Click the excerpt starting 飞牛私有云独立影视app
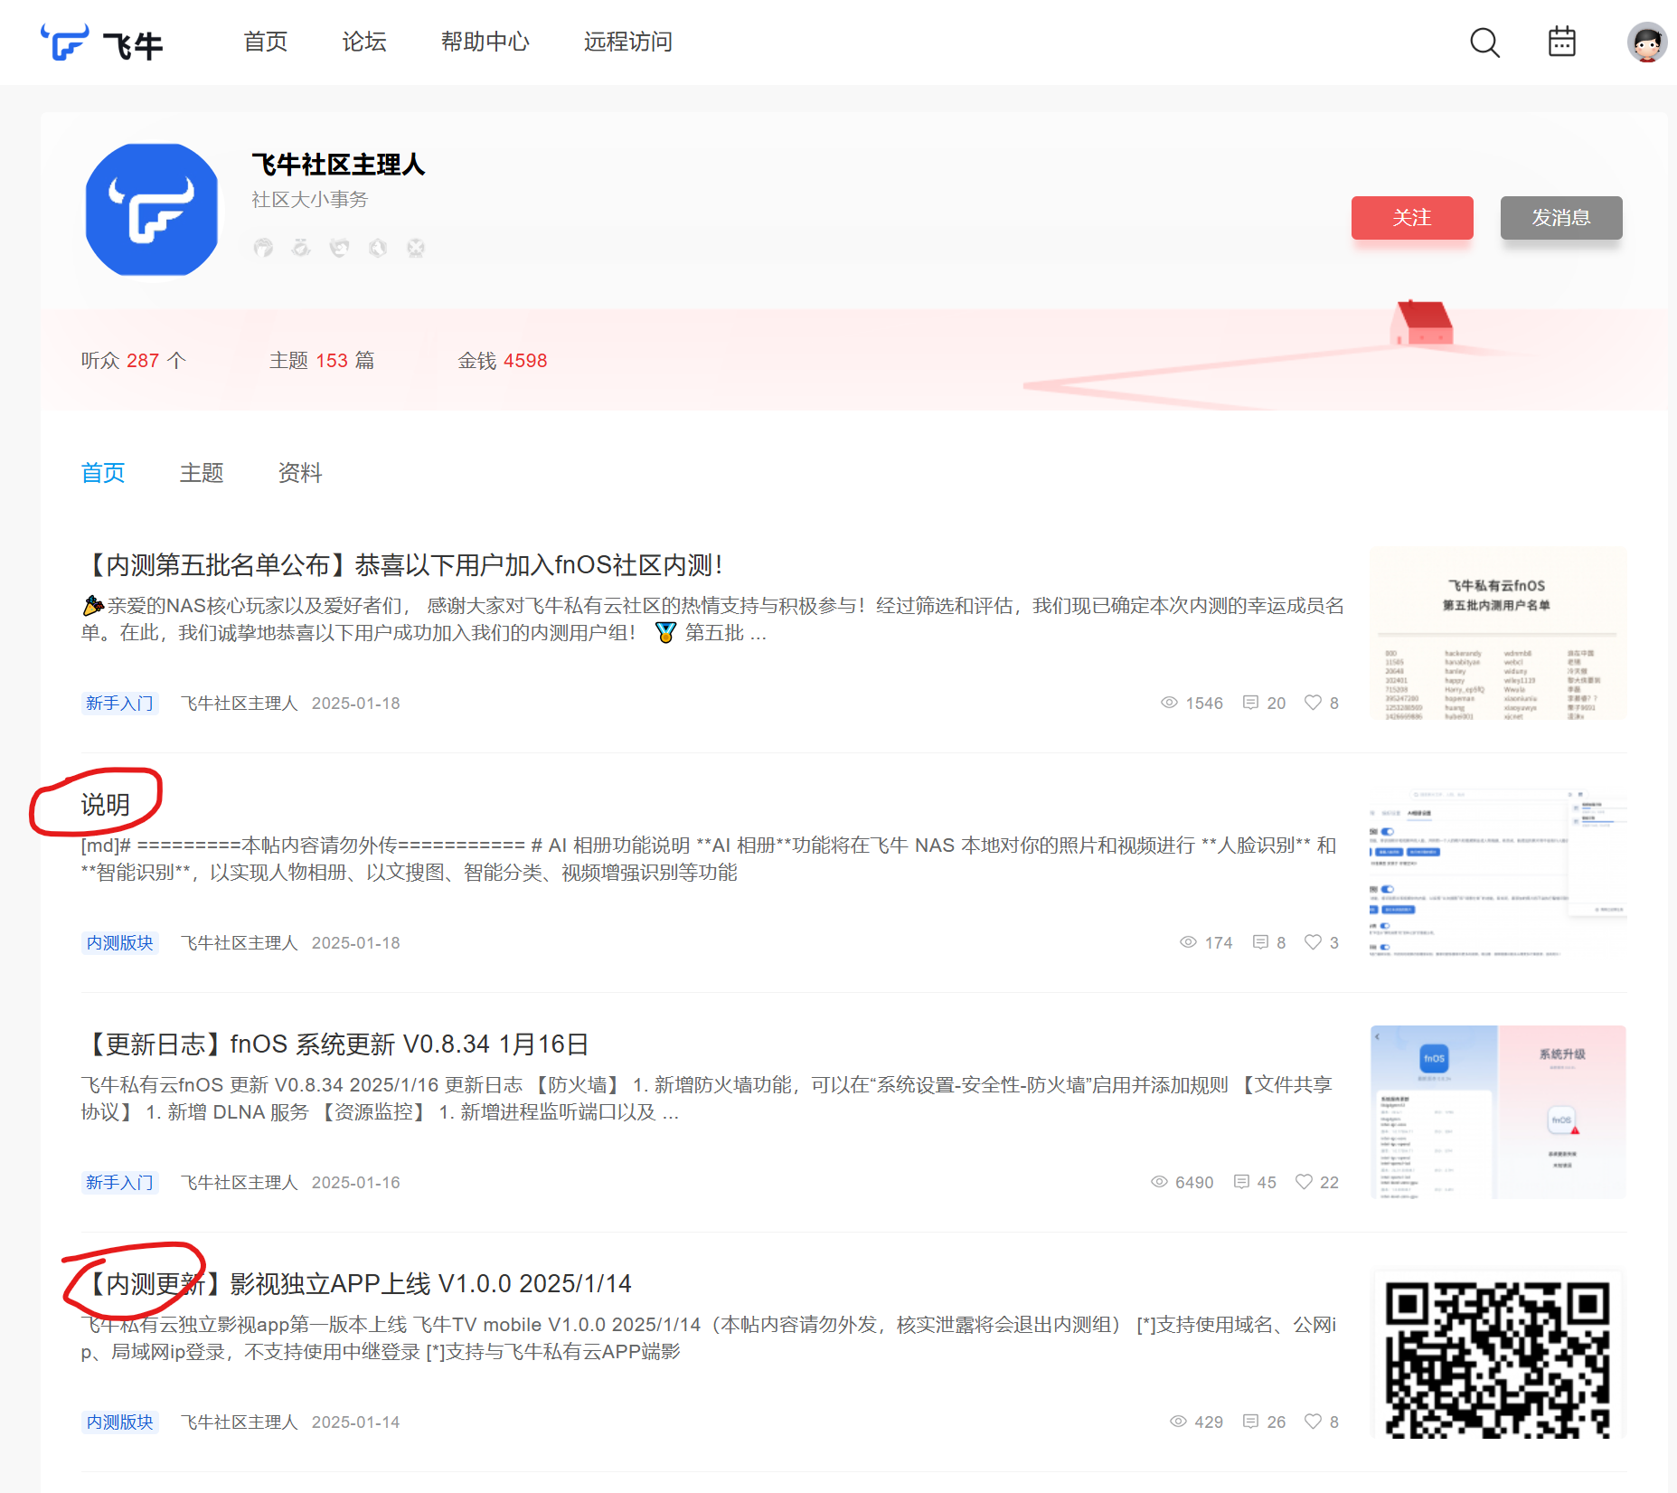The image size is (1677, 1493). click(709, 1337)
